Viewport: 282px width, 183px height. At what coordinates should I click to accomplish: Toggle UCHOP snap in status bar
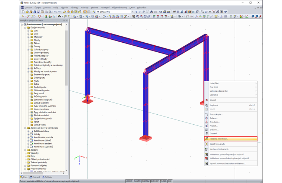click(129, 181)
